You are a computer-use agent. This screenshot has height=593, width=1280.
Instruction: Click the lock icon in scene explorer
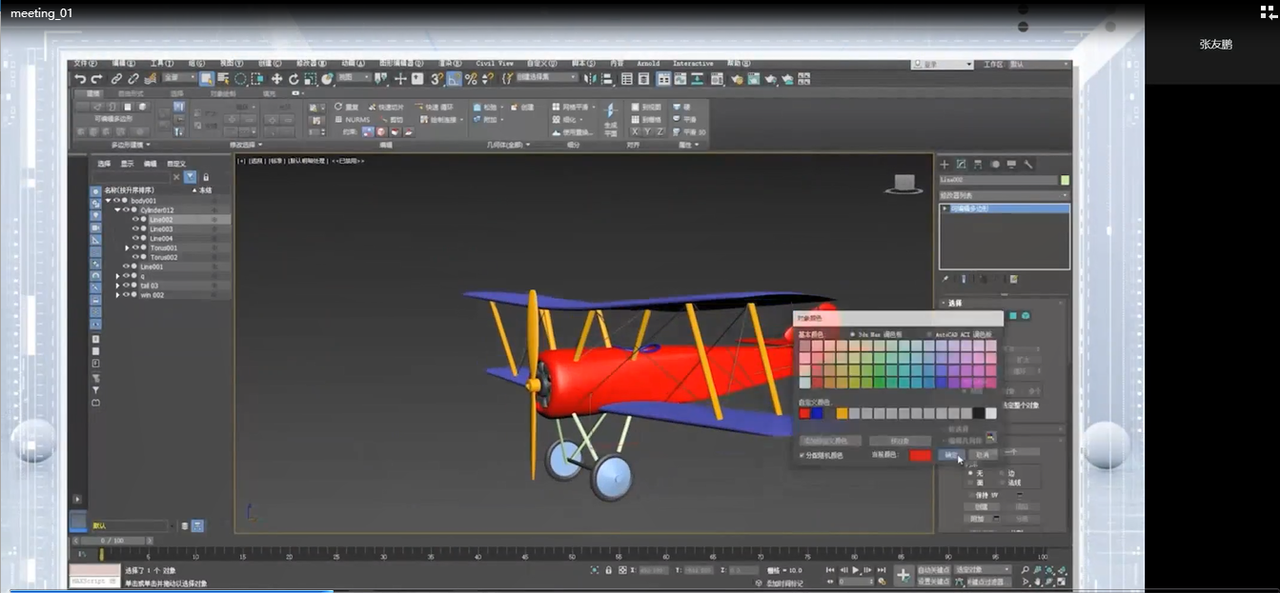pyautogui.click(x=206, y=177)
